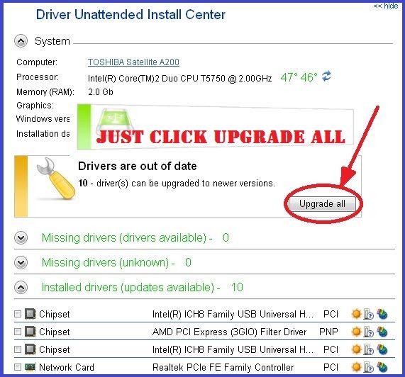The width and height of the screenshot is (405, 377).
Task: Collapse Installed drivers (updates available) section
Action: [21, 287]
